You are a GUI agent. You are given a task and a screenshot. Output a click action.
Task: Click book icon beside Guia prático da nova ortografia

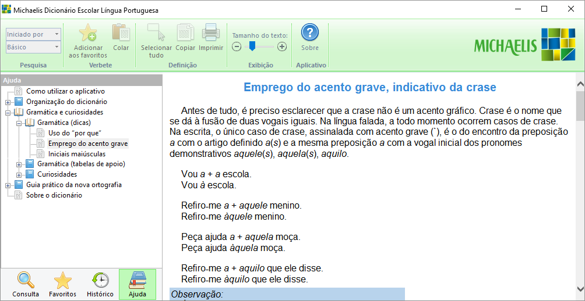(x=19, y=185)
